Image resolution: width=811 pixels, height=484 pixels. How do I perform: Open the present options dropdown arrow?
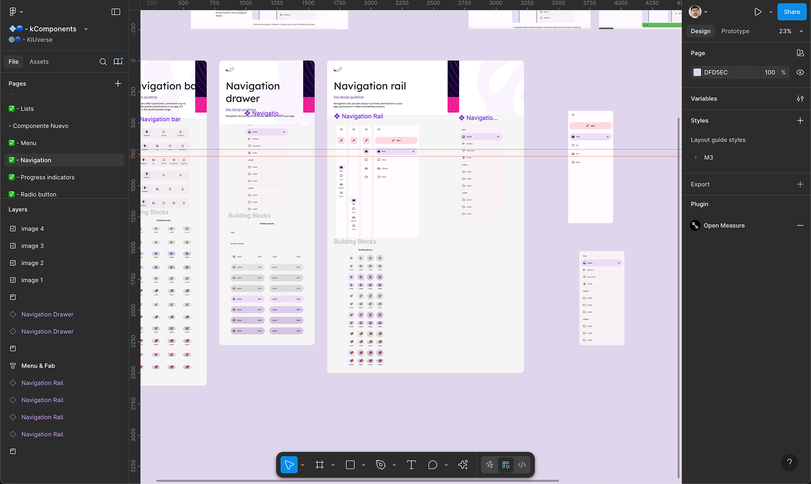coord(771,12)
